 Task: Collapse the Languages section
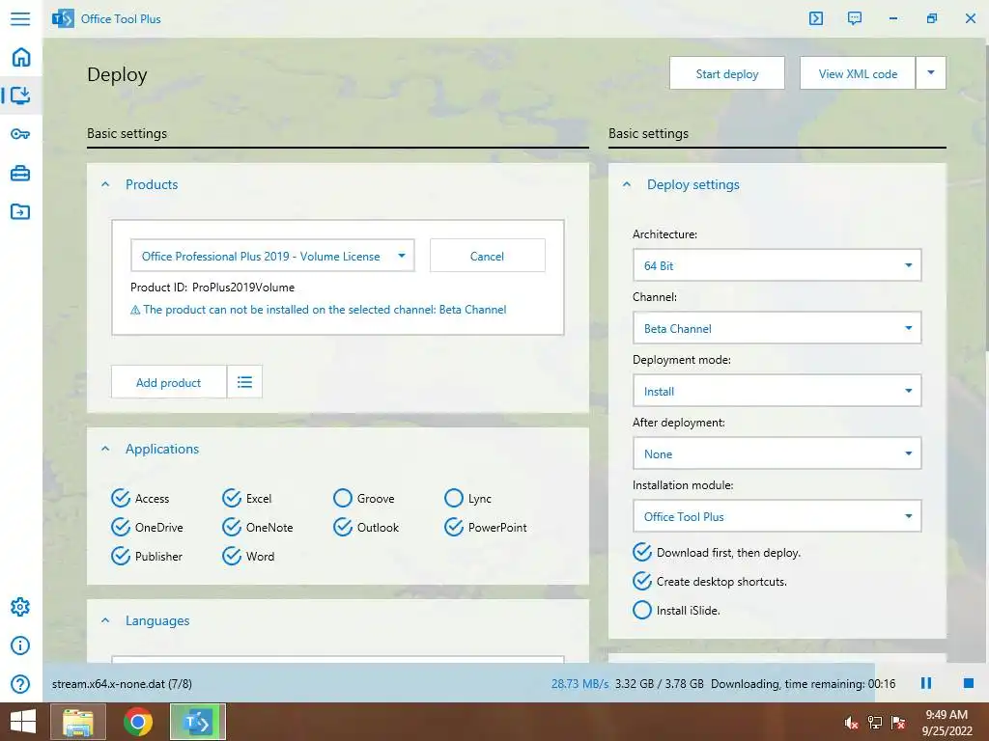(x=105, y=620)
